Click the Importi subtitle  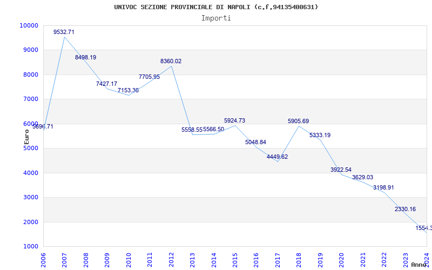click(x=216, y=18)
